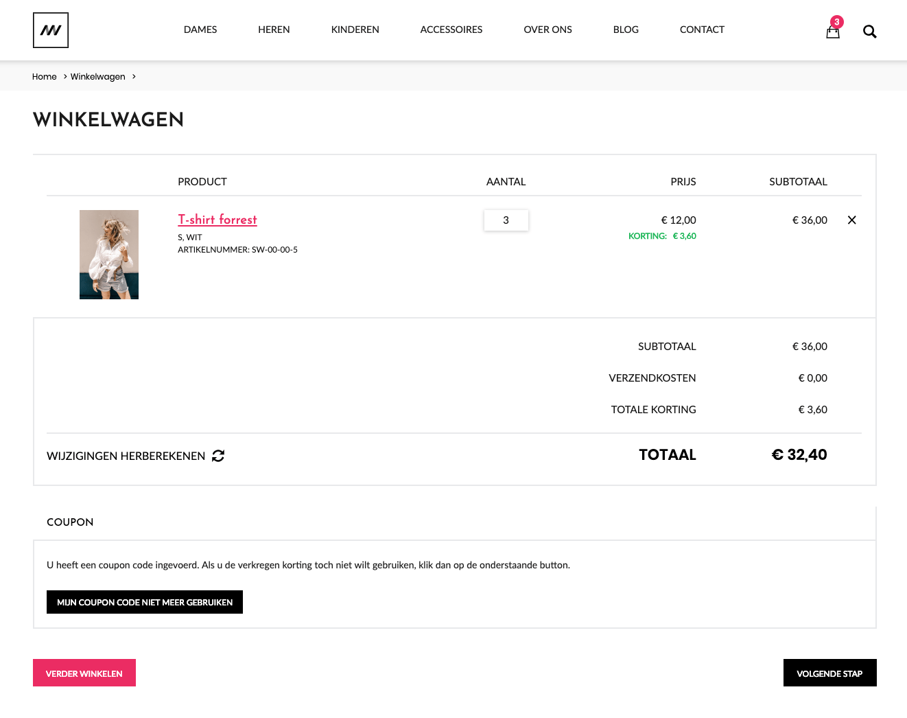This screenshot has height=718, width=907.
Task: Proceed with the Volgende Stap button
Action: pos(829,673)
